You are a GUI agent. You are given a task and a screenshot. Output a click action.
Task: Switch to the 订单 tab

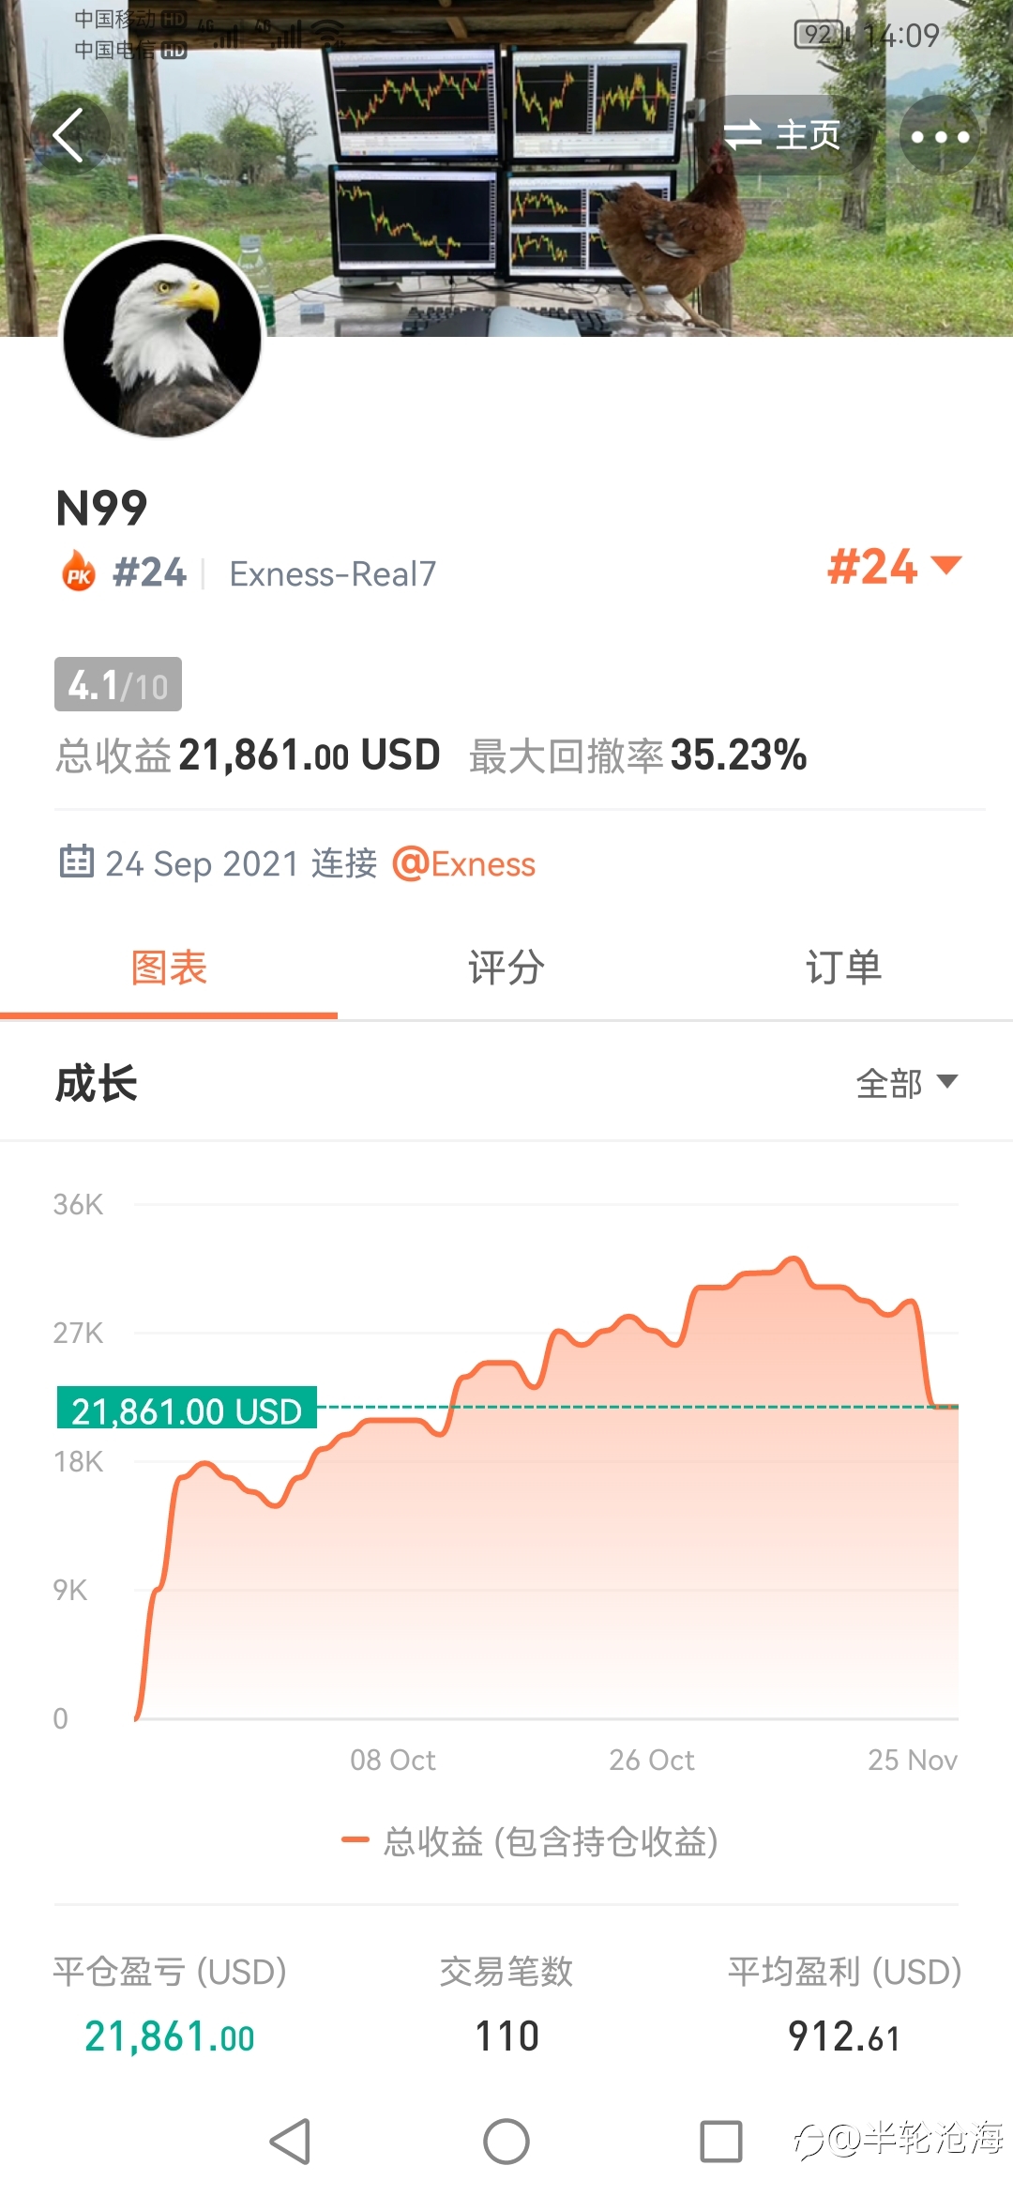[x=844, y=968]
